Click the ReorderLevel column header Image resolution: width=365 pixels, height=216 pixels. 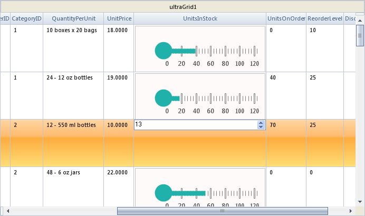[x=324, y=18]
